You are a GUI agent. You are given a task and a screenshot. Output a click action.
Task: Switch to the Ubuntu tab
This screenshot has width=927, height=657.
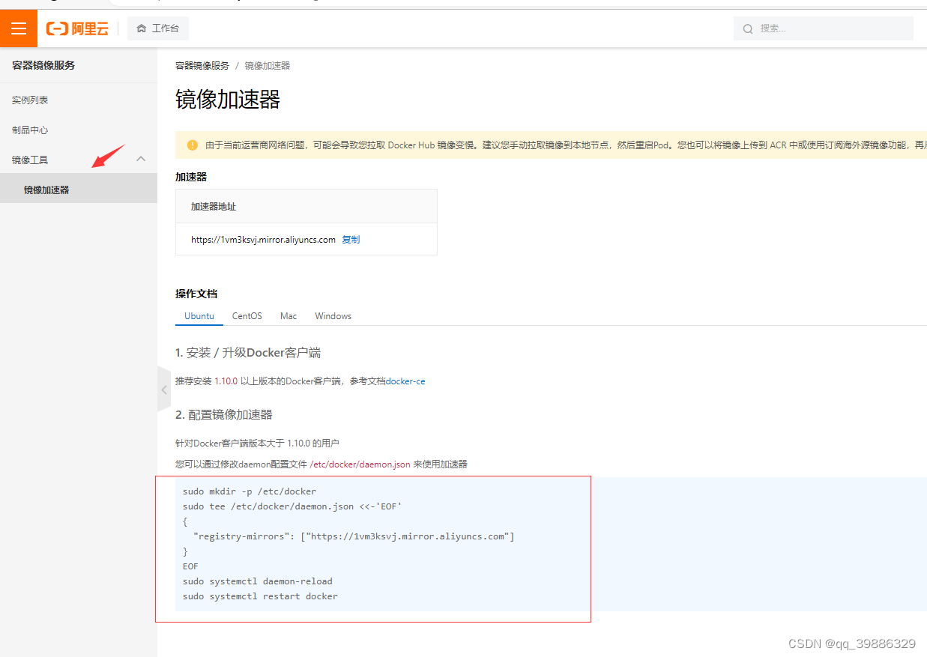point(199,316)
